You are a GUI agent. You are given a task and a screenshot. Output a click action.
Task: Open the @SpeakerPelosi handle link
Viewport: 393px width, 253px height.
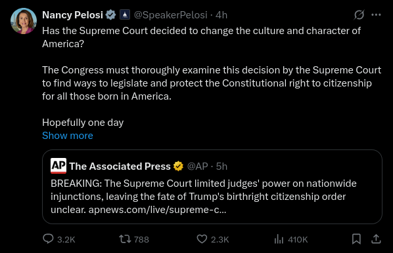tap(170, 15)
